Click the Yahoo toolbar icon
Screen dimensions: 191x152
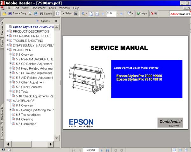coord(154,13)
